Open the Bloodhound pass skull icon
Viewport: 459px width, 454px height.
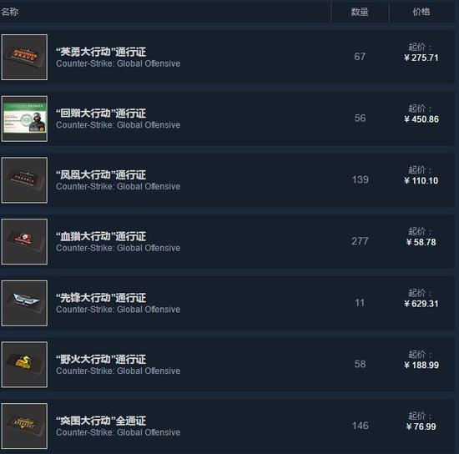pos(24,241)
